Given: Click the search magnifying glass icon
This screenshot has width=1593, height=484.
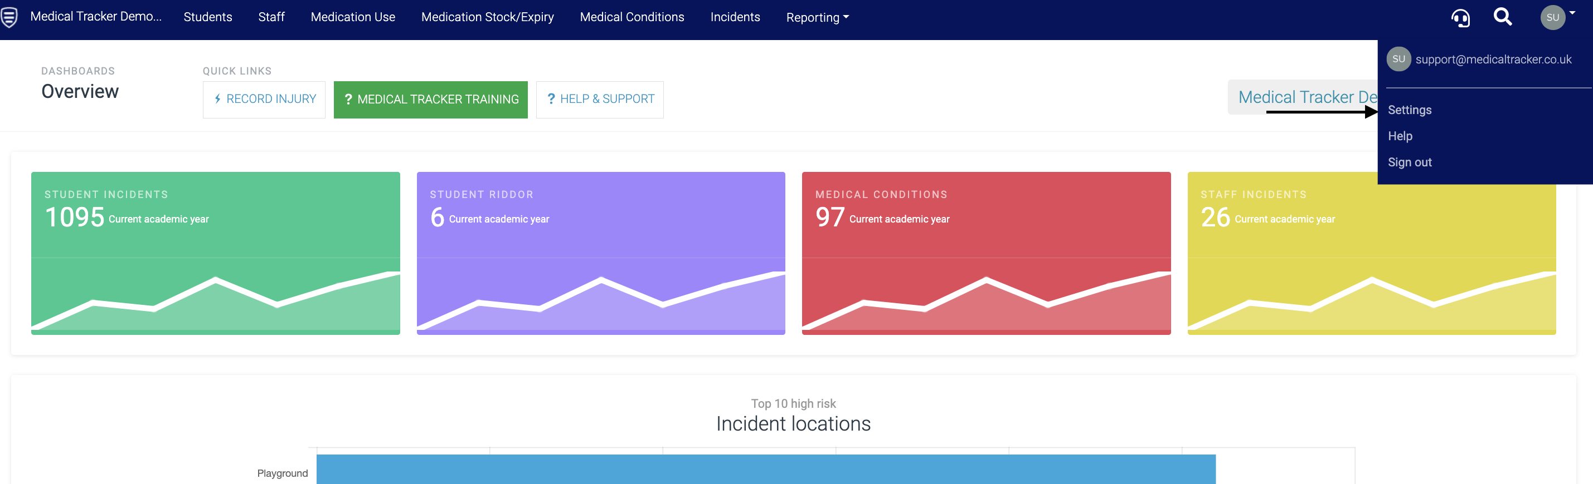Looking at the screenshot, I should (1502, 17).
